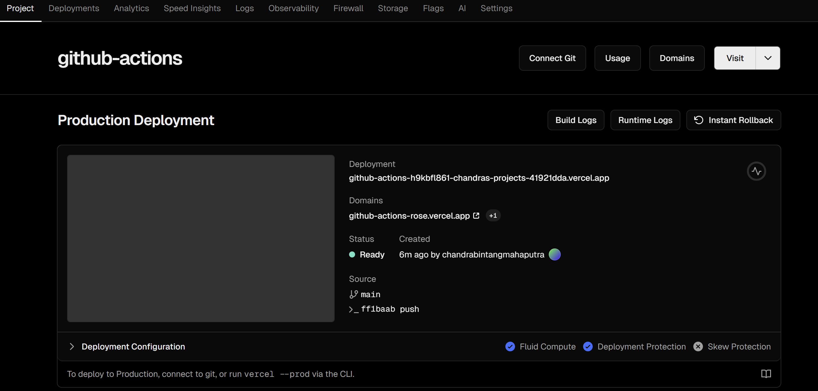The image size is (818, 391).
Task: Click the green Ready status dot
Action: coord(352,255)
